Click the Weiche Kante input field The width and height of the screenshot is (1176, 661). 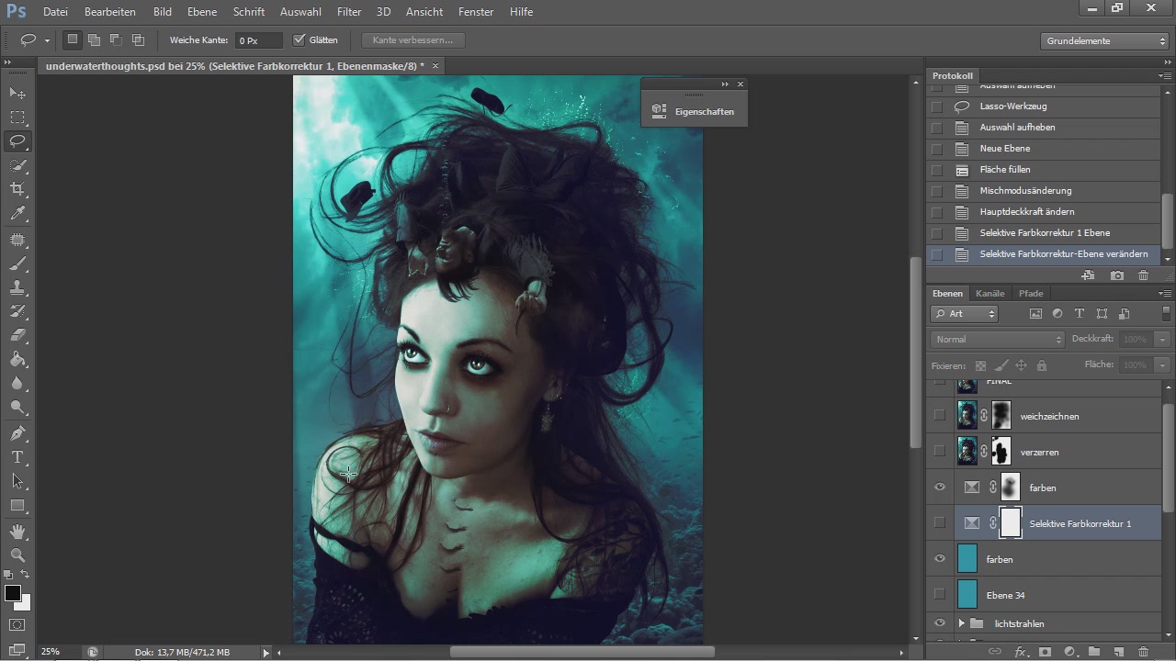pyautogui.click(x=259, y=40)
